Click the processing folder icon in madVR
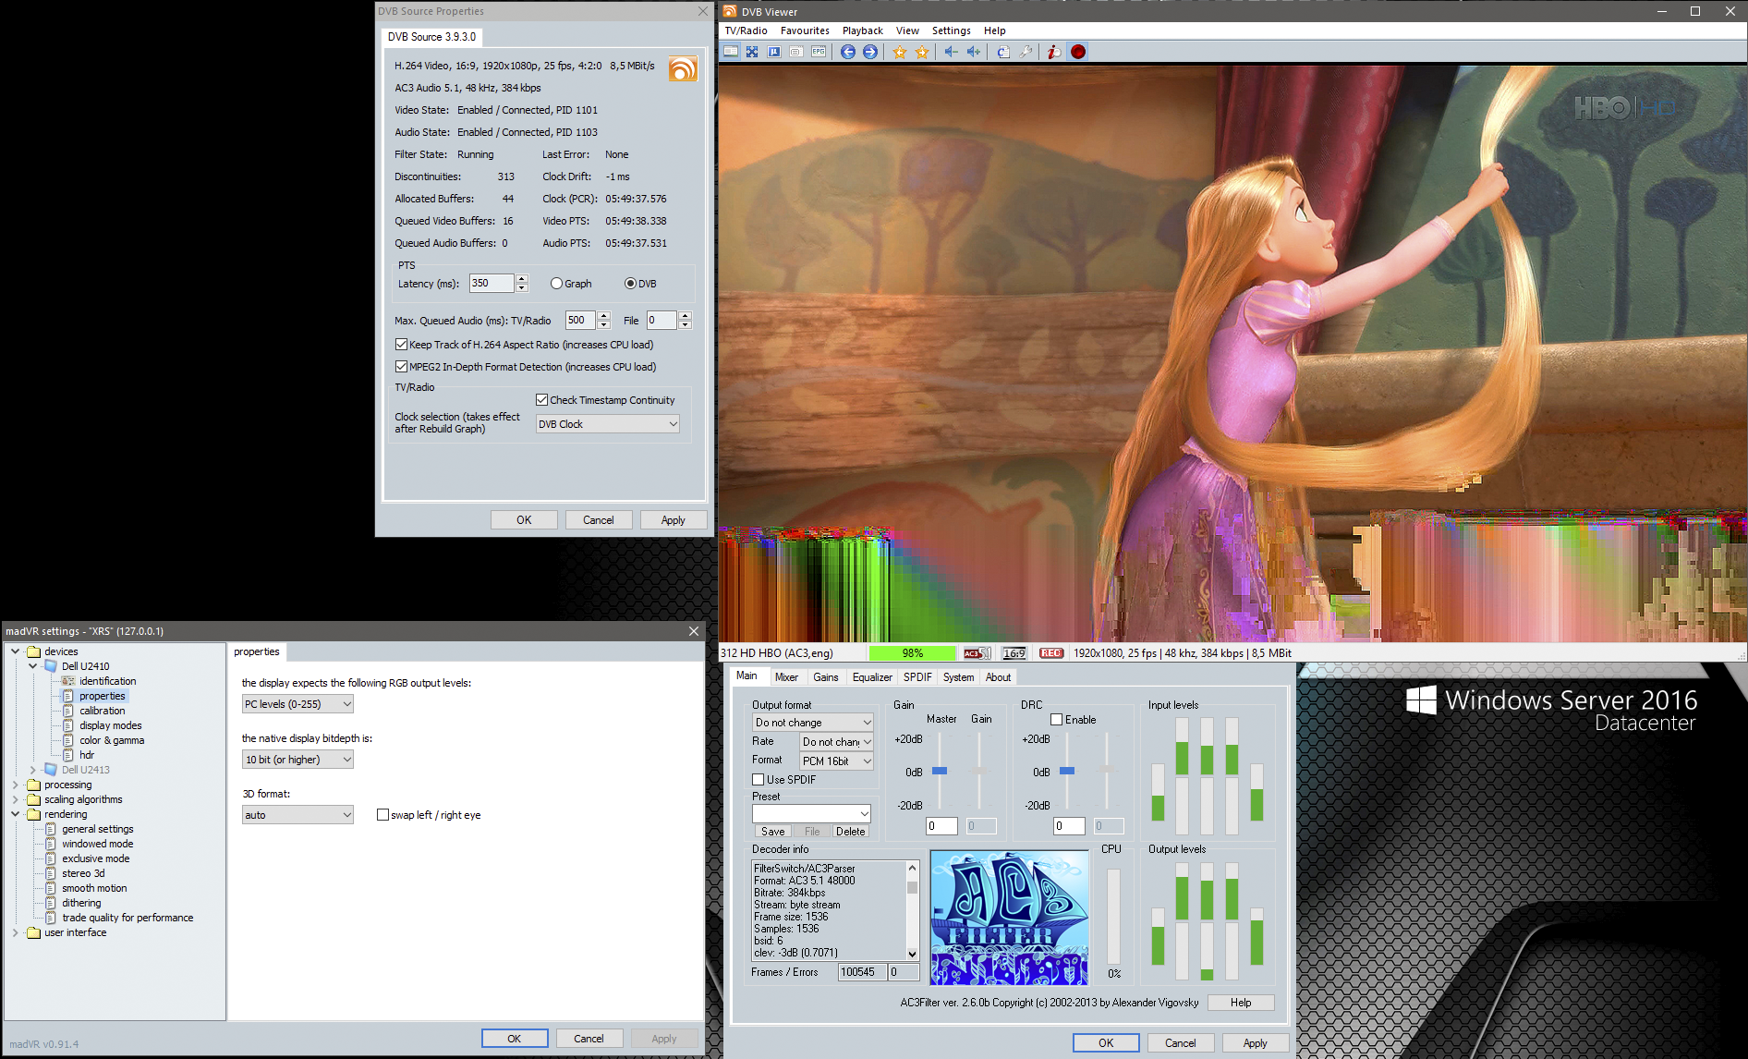 tap(34, 785)
